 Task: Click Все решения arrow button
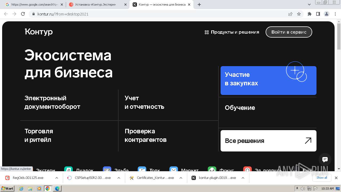pyautogui.click(x=269, y=141)
